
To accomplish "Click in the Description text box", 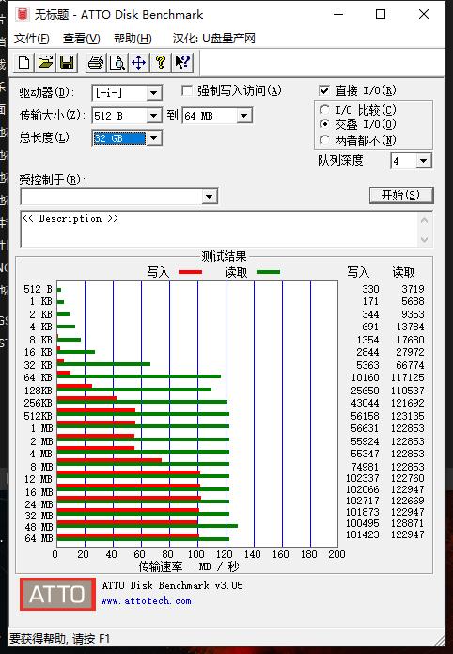I will (219, 229).
